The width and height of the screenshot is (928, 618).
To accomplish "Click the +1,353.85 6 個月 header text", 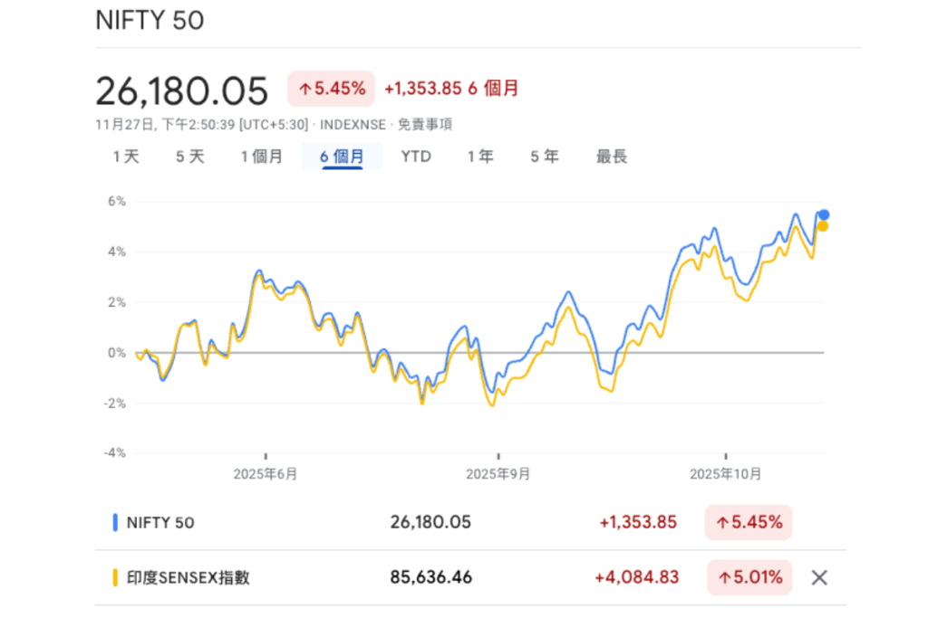I will coord(451,89).
